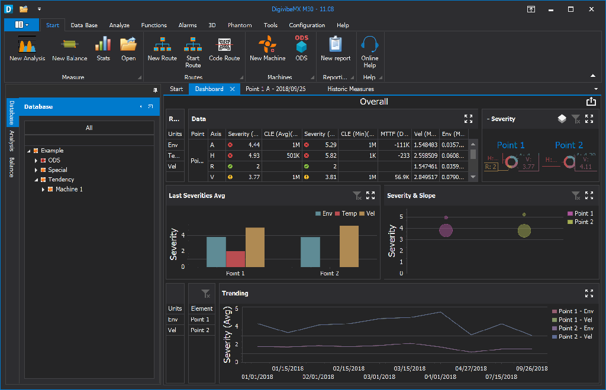Collapse the ribbon with the up arrow
The width and height of the screenshot is (606, 390).
point(593,76)
